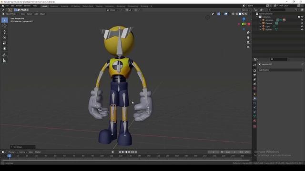The image size is (305, 171).
Task: Open the Modifier wrench properties tab
Action: [254, 98]
